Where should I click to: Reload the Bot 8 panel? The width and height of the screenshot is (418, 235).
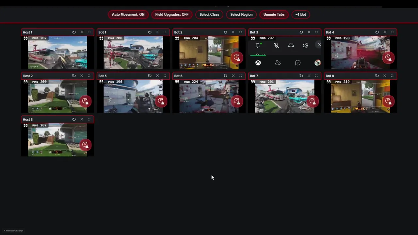pos(377,76)
